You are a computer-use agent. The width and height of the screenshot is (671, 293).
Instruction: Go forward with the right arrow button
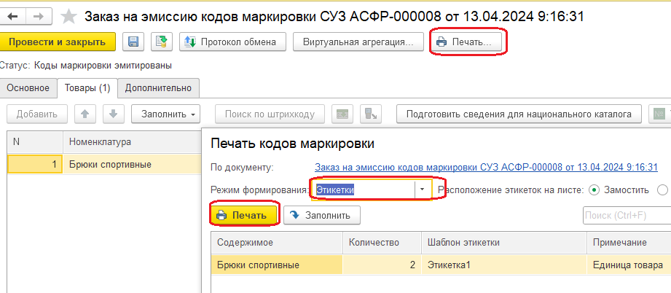(x=39, y=16)
